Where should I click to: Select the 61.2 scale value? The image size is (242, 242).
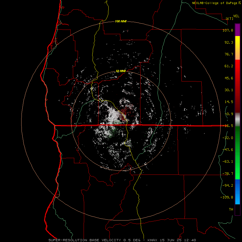pyautogui.click(x=229, y=66)
